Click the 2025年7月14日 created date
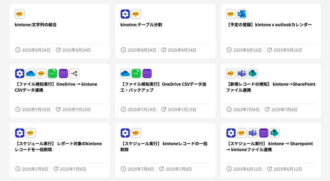330x181 pixels. pyautogui.click(x=141, y=110)
